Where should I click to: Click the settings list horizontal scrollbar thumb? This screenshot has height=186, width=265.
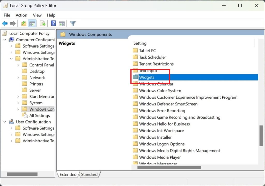point(169,167)
